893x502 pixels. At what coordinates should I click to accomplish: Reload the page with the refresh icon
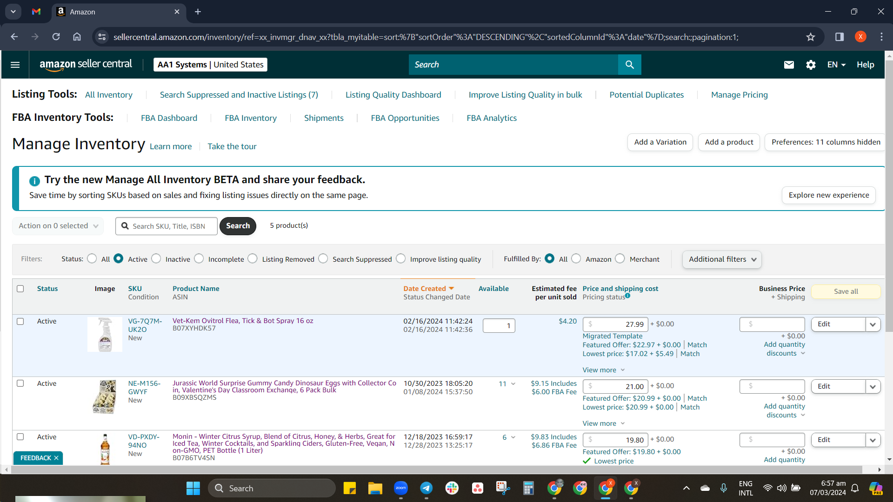[56, 37]
